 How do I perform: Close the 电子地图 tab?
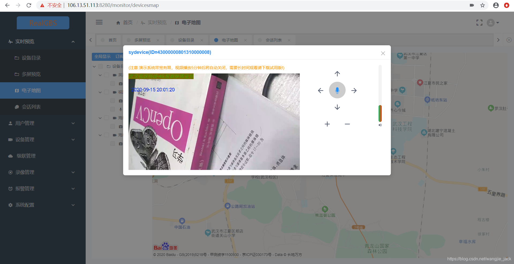245,40
